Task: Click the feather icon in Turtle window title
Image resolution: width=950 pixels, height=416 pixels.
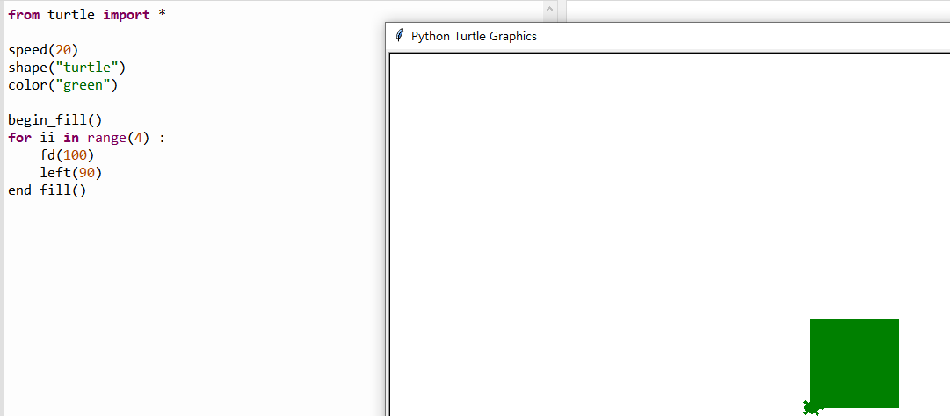Action: pos(399,36)
